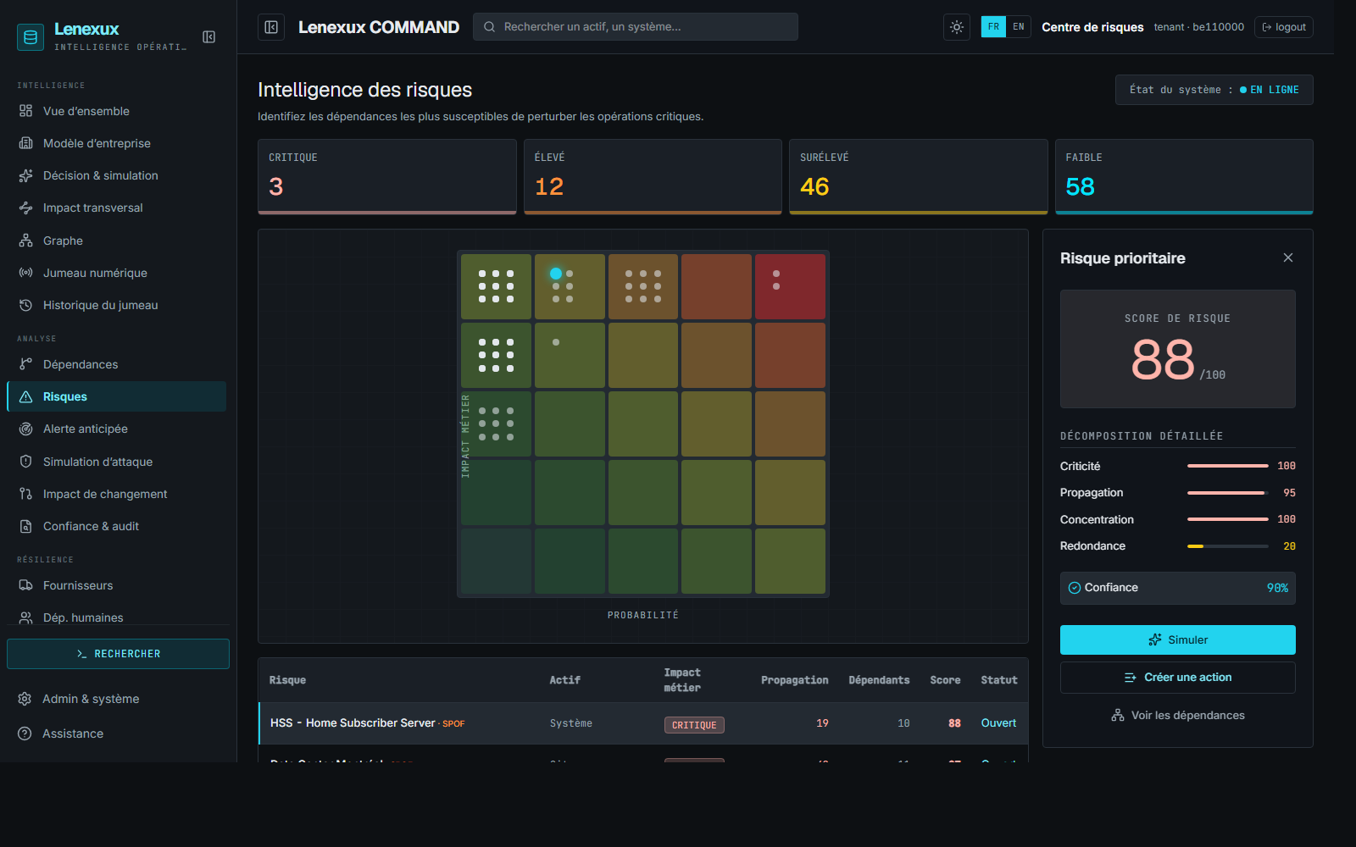The image size is (1356, 847).
Task: Click the Risques warning icon
Action: pos(25,396)
